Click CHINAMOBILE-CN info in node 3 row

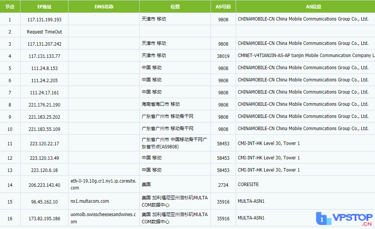303,43
